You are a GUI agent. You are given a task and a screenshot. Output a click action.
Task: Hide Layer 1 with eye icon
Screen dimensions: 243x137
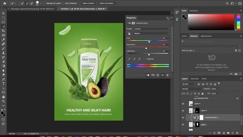click(183, 124)
